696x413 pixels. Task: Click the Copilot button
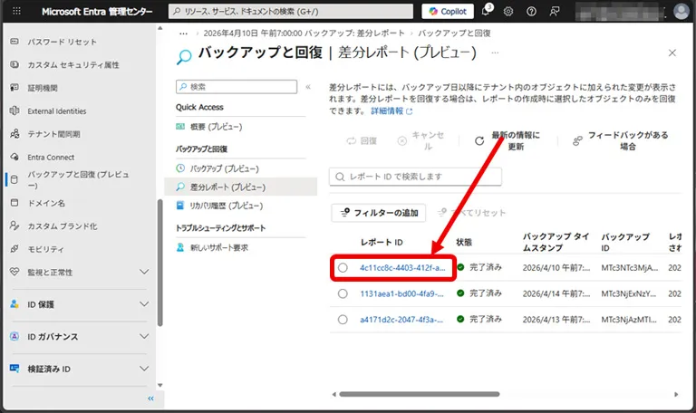448,12
